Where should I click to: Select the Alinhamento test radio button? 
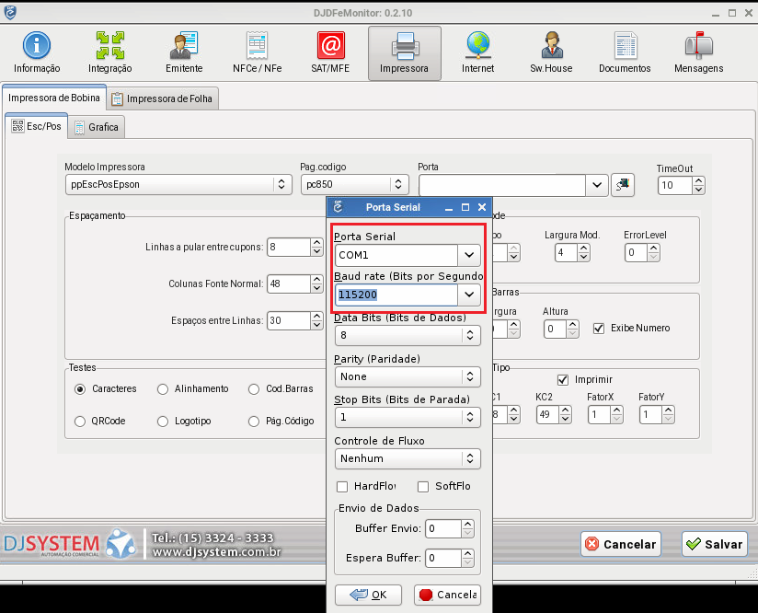click(x=163, y=389)
